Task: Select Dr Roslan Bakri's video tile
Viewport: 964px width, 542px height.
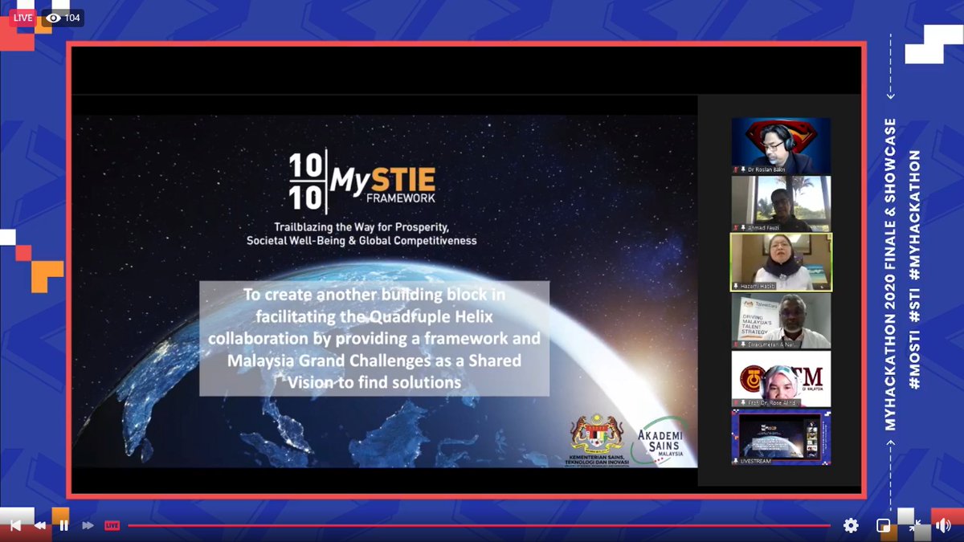Action: (781, 146)
